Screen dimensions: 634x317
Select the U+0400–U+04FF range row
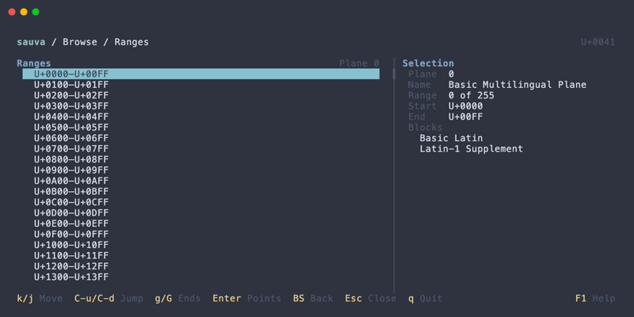pos(201,116)
